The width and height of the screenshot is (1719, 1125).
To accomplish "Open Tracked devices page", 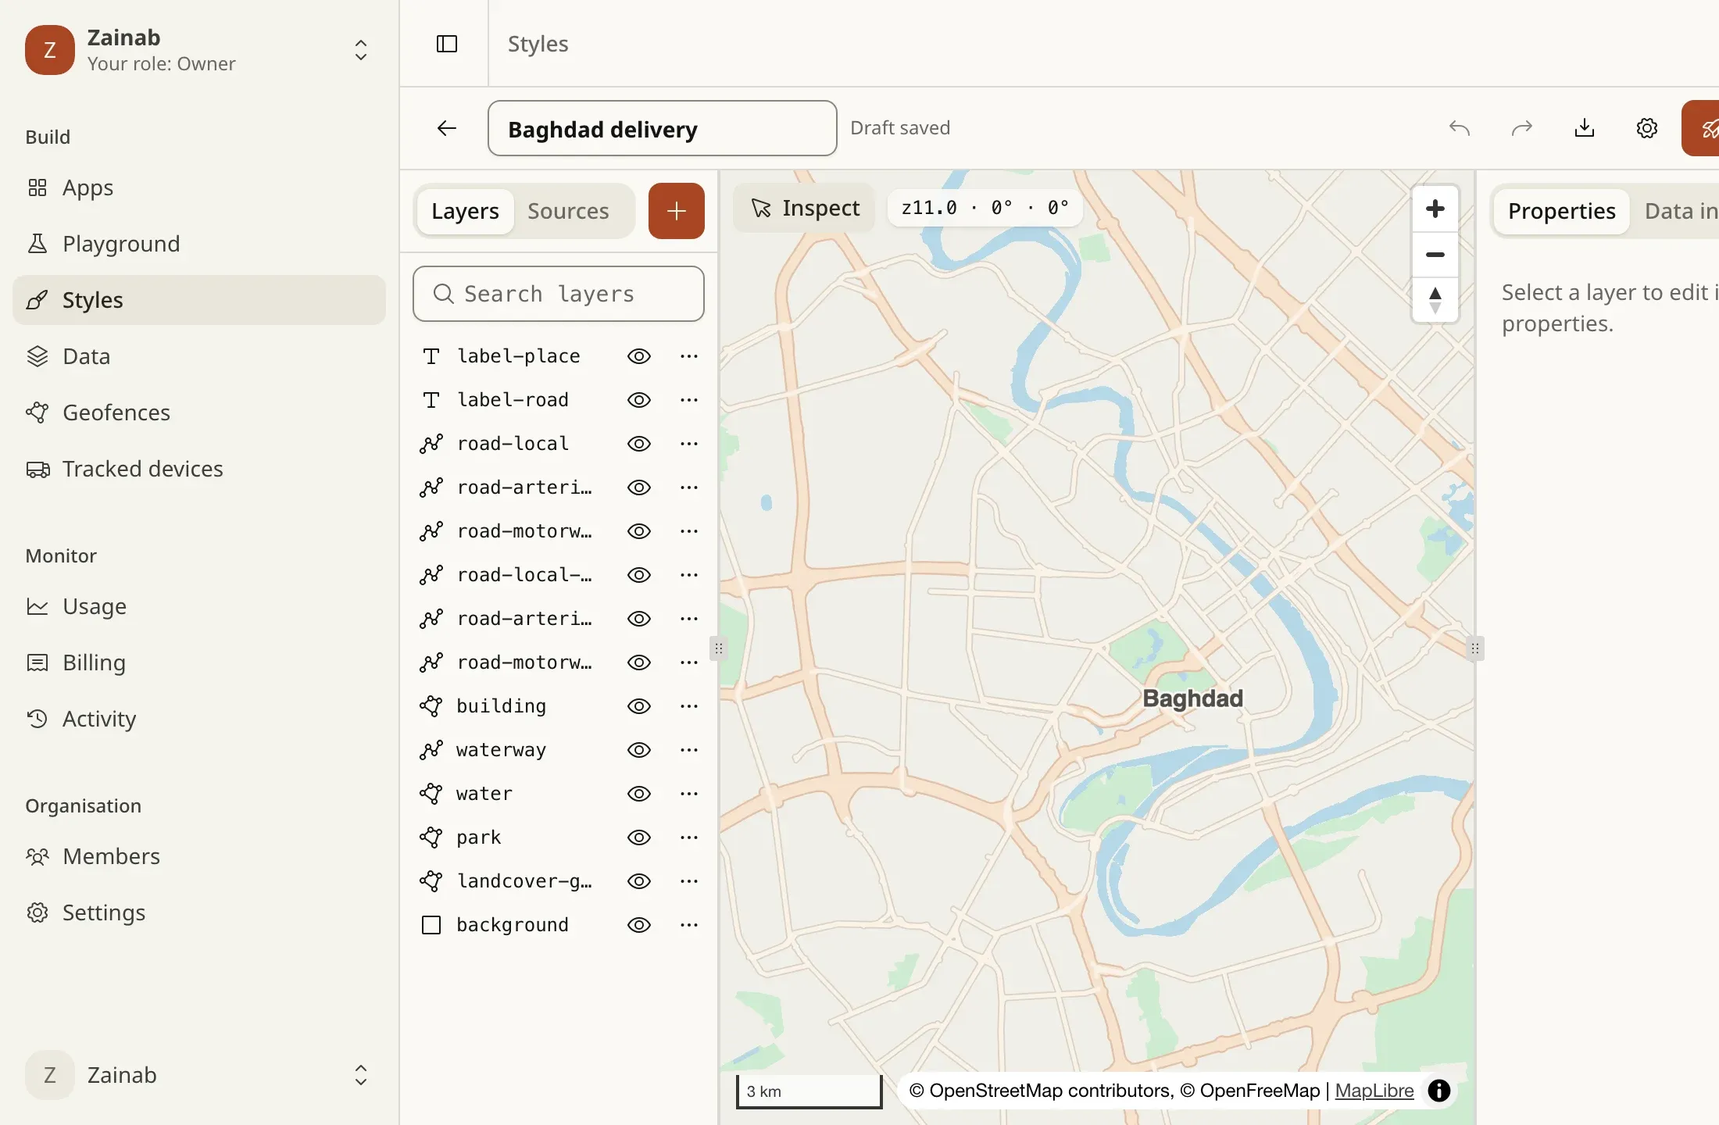I will pos(199,469).
